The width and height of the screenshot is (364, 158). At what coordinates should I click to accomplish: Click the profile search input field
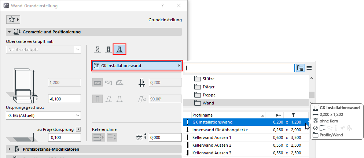click(x=240, y=68)
